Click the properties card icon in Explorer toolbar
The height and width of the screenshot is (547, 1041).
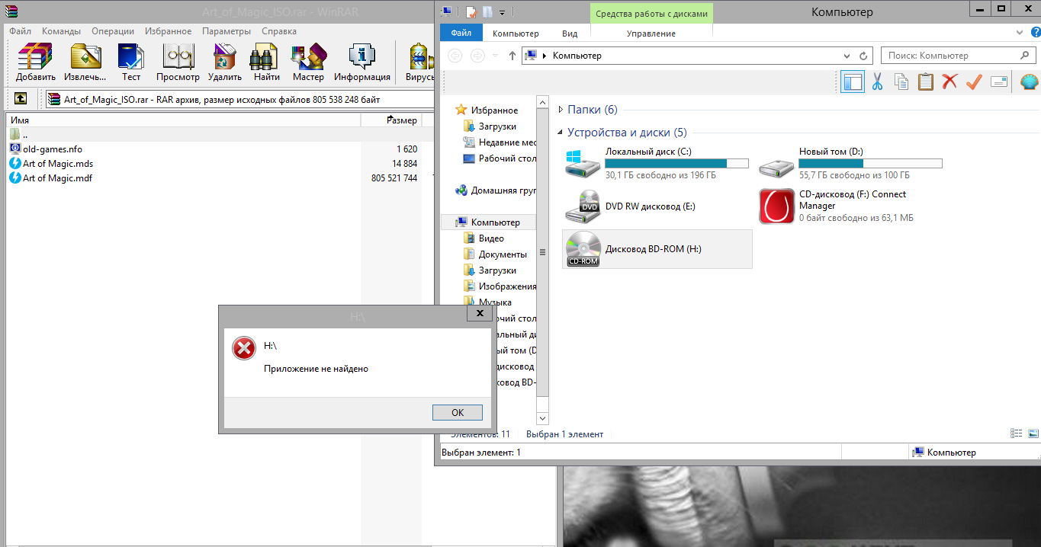point(999,82)
